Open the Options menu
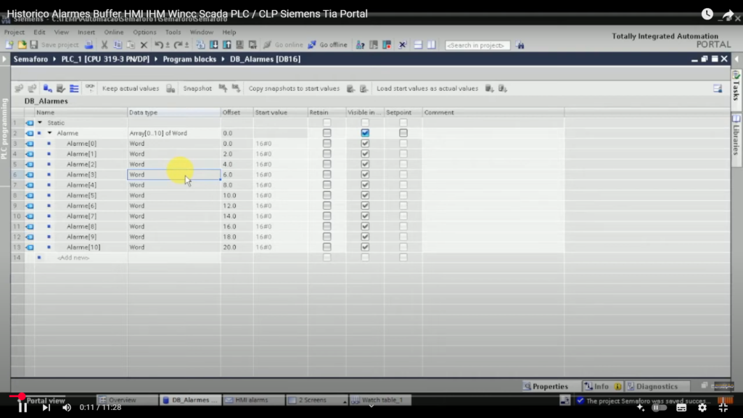 point(144,32)
